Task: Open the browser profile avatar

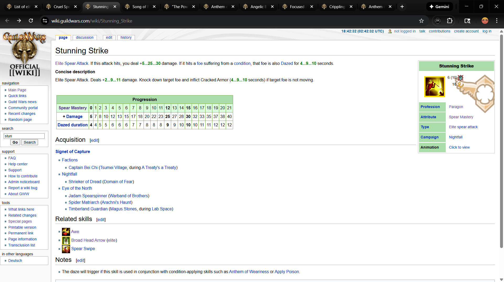Action: click(x=485, y=21)
